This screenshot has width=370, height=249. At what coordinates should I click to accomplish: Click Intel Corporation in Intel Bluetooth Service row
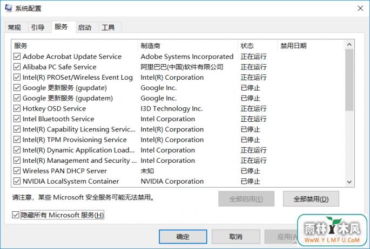(168, 119)
